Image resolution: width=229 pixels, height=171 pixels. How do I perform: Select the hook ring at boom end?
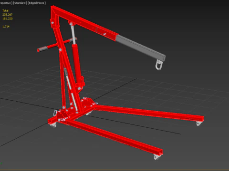(159, 65)
